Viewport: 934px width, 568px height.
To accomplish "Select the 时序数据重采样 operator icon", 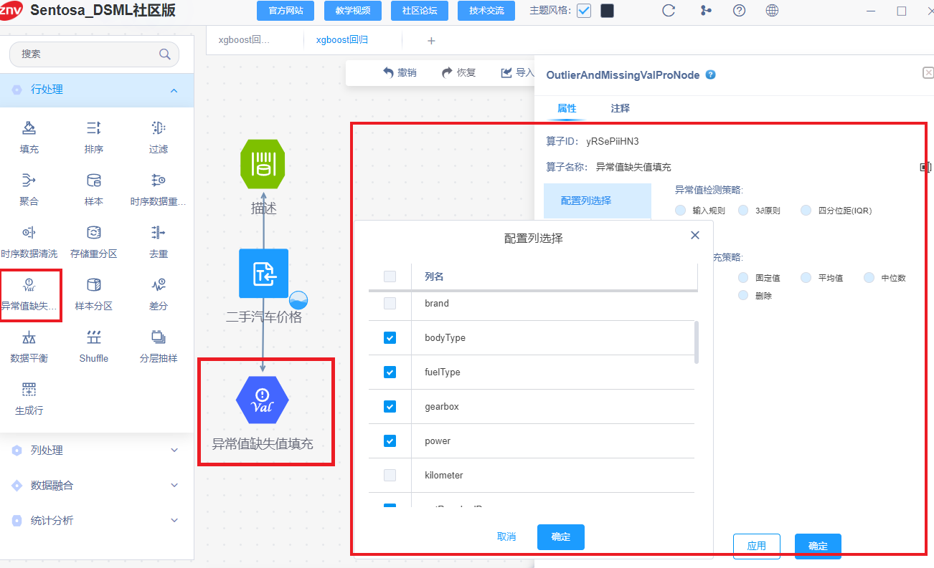I will 159,180.
